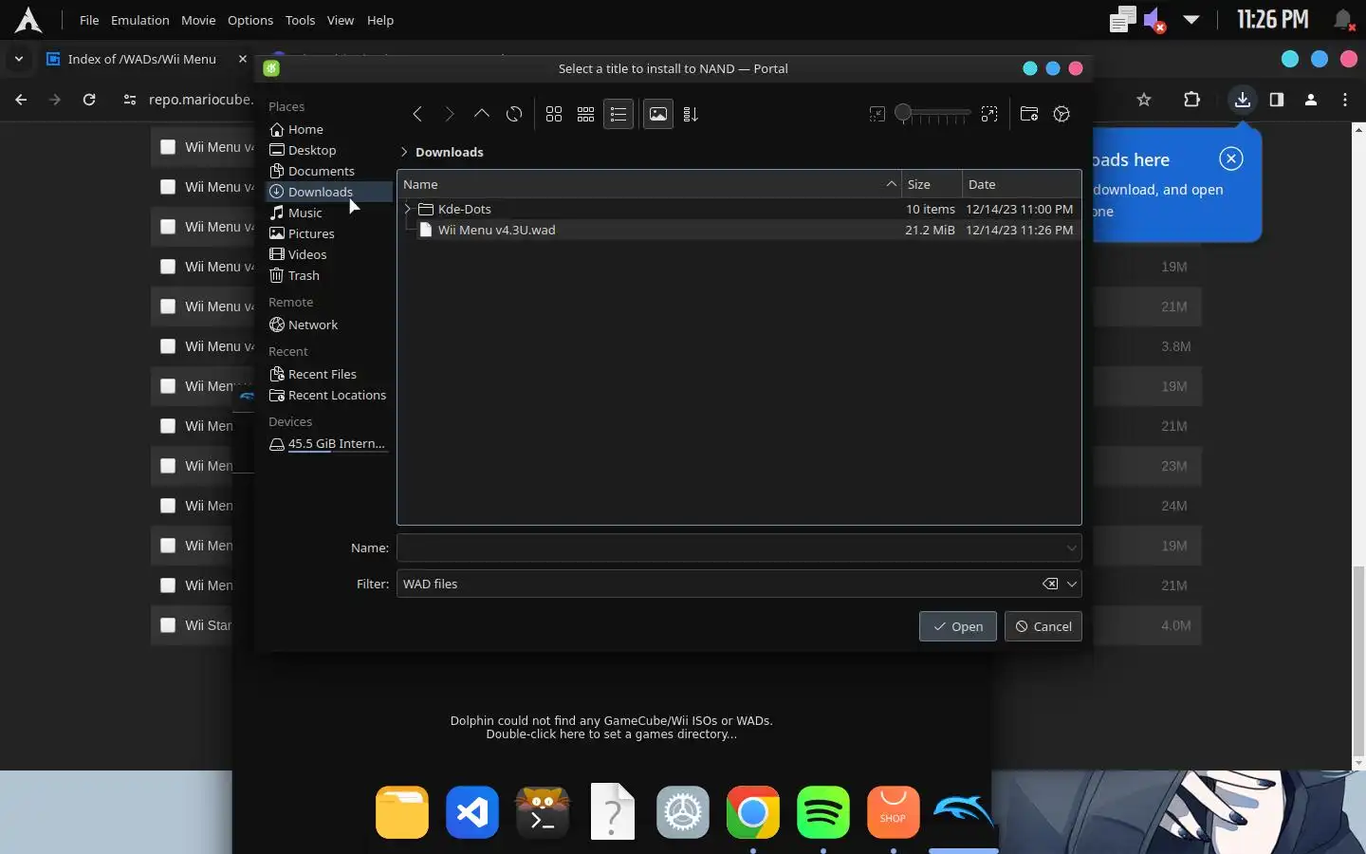Select Downloads in Places sidebar
The width and height of the screenshot is (1366, 854).
[328, 192]
